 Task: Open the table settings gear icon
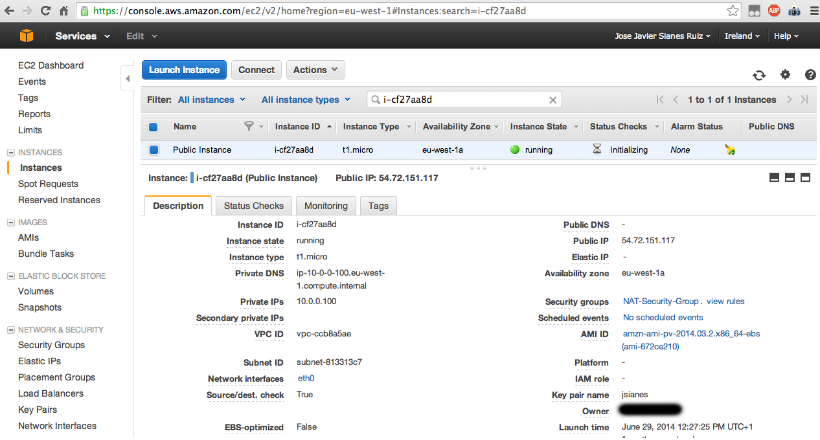tap(785, 75)
